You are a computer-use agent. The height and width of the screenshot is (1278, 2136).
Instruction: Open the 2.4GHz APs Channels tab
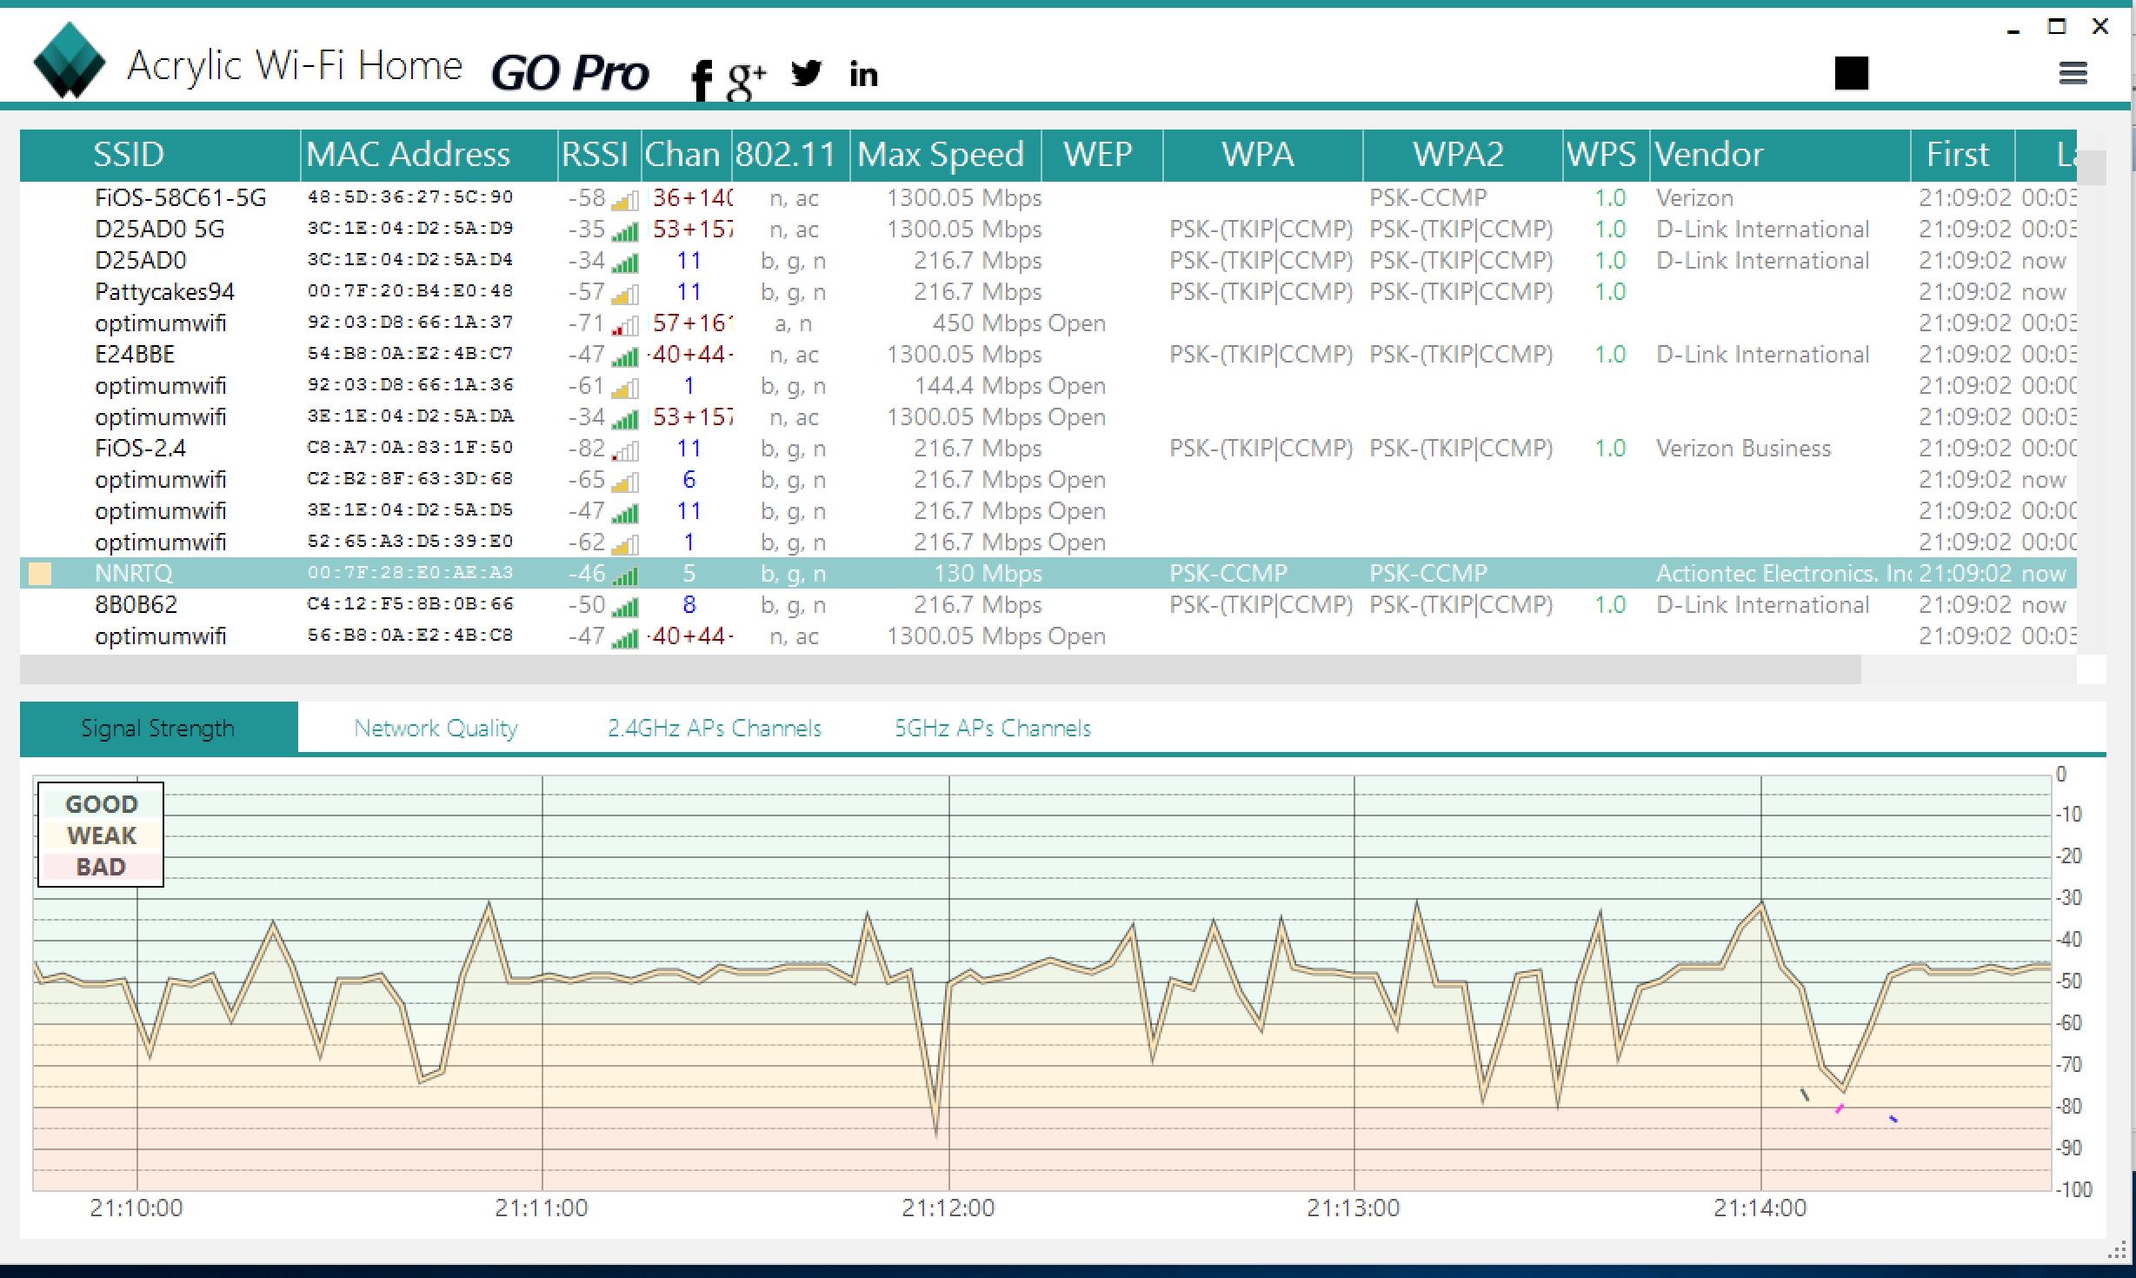[x=714, y=728]
